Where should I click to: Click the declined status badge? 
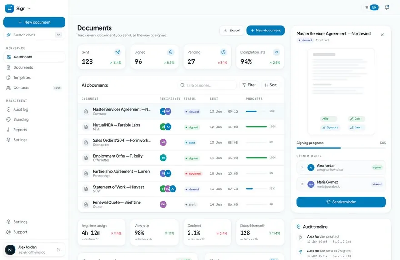point(193,173)
